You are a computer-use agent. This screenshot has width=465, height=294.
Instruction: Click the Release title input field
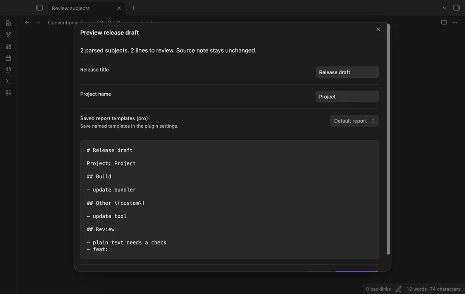(x=347, y=72)
